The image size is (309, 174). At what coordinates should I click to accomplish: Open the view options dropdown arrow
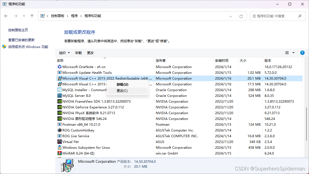coord(293,53)
